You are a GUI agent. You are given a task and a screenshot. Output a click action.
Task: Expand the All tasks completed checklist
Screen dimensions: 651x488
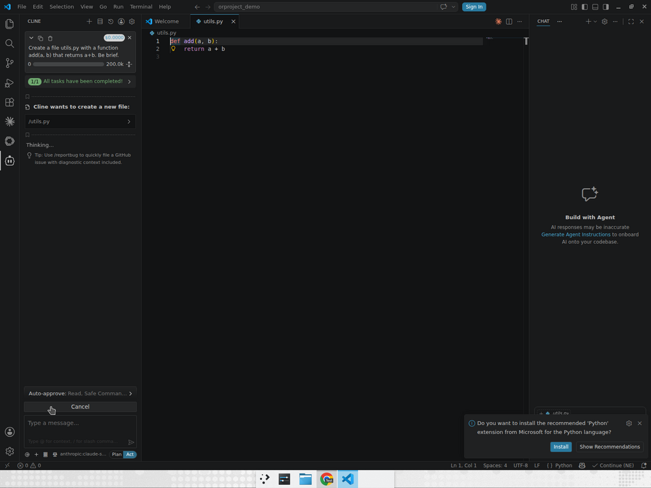point(80,81)
